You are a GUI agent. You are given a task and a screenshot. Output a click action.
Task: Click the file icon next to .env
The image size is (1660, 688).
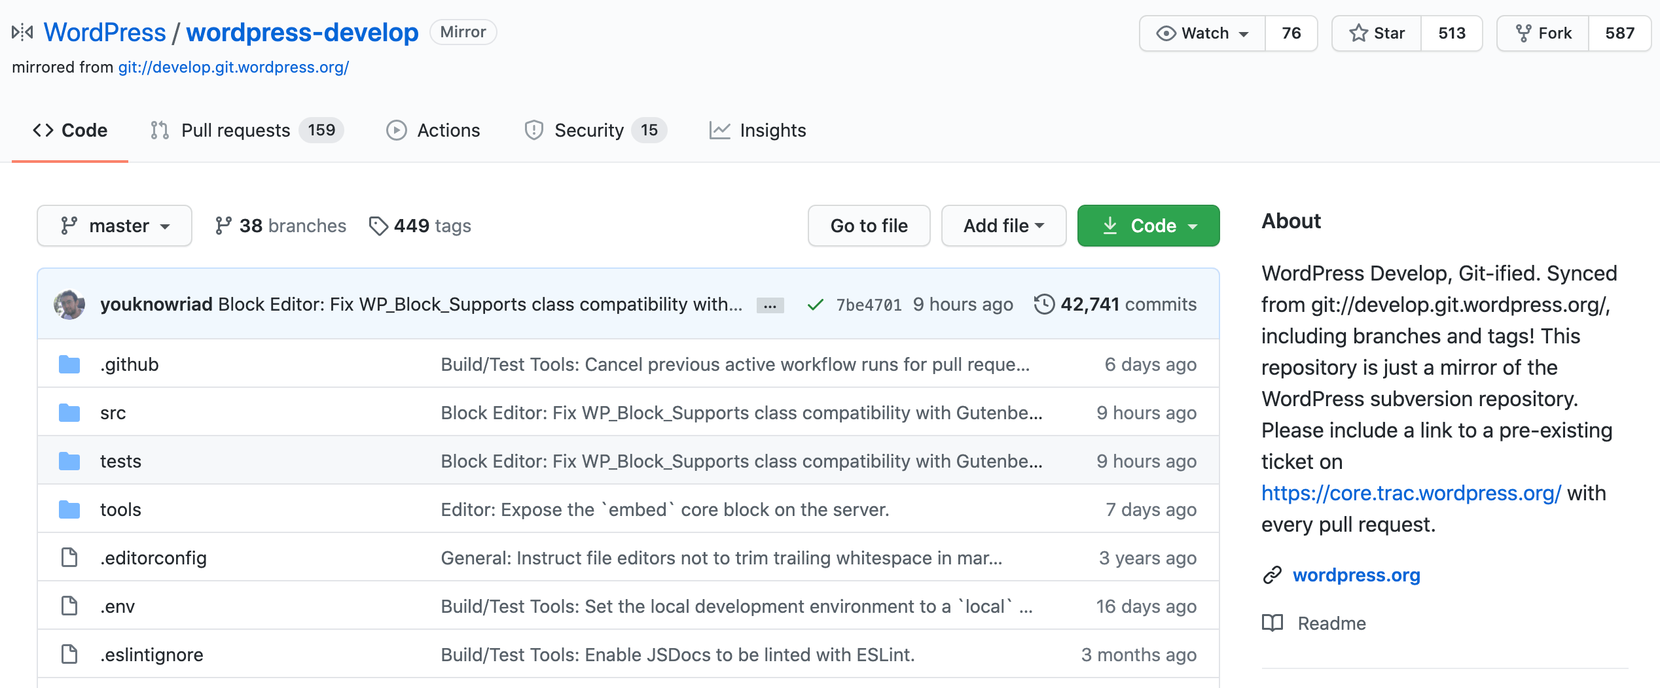pyautogui.click(x=69, y=606)
